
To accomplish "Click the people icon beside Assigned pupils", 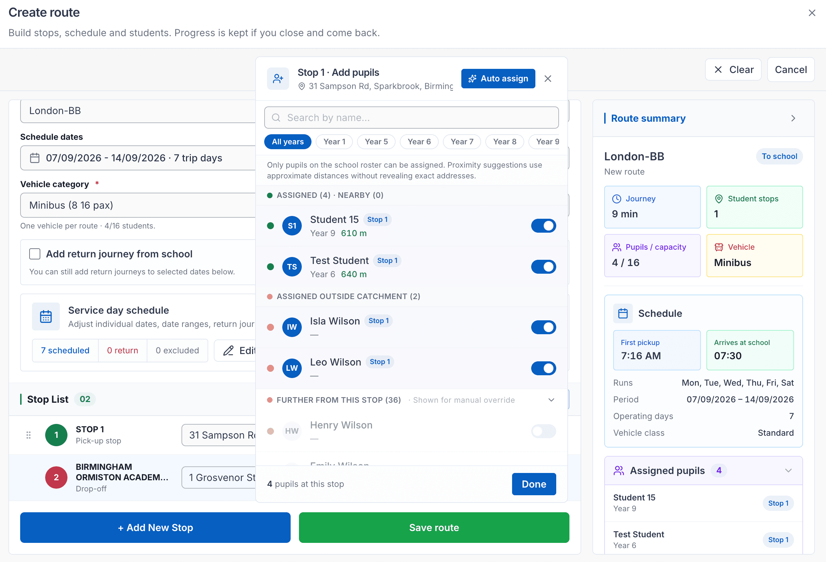I will pos(619,470).
